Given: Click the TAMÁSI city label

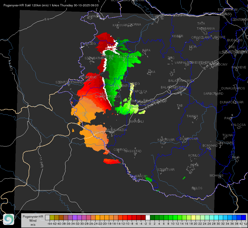Looking at the screenshot, I should (192, 116).
